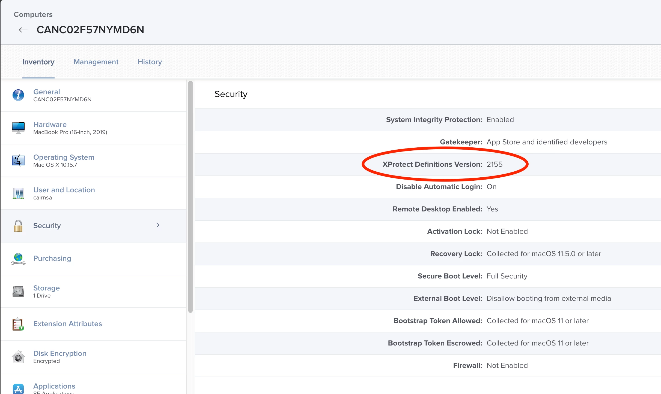Click the Disk Encryption FileVault icon

tap(18, 357)
